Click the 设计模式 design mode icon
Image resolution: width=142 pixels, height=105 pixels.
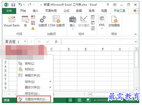[x=84, y=21]
